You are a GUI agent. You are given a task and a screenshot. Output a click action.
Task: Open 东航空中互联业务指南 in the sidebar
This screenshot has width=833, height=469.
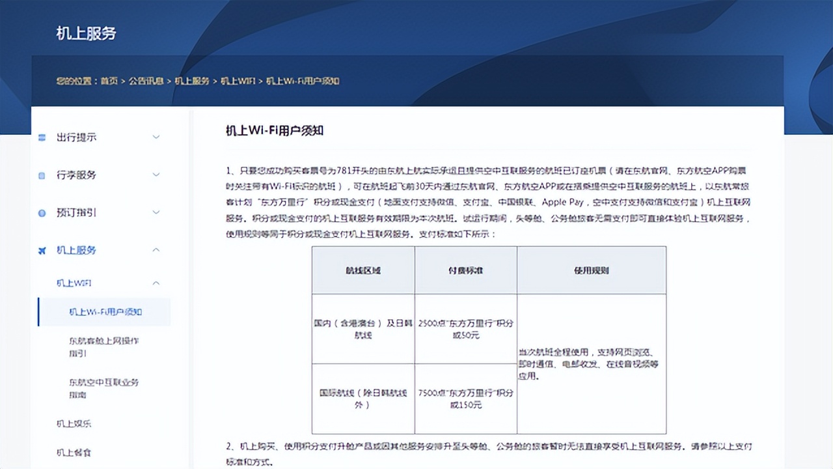tap(103, 388)
